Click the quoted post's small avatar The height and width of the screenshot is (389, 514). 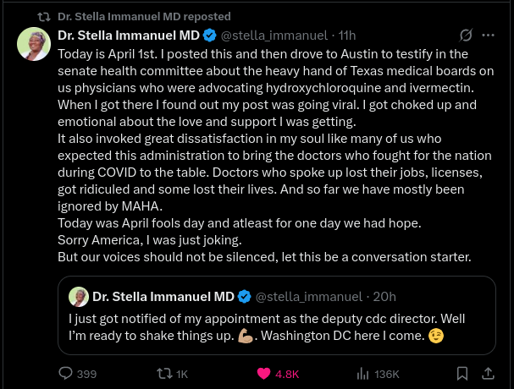(x=79, y=296)
